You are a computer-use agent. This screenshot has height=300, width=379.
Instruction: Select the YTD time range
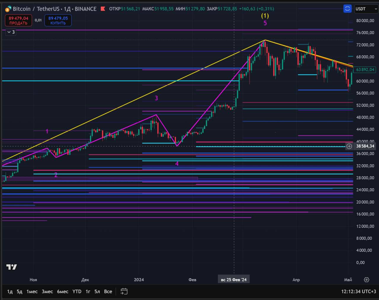tap(77, 291)
